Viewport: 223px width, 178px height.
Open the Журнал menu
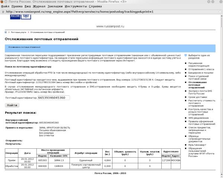click(x=39, y=6)
